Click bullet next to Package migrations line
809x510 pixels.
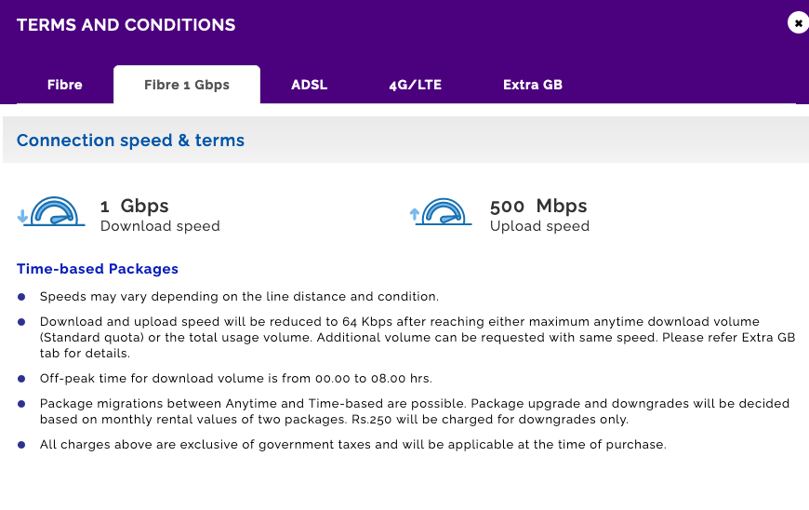pyautogui.click(x=21, y=404)
